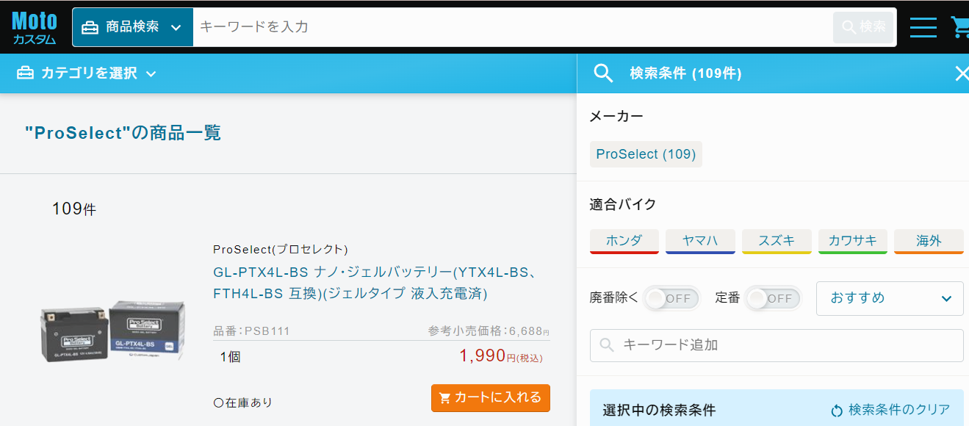This screenshot has width=969, height=426.
Task: Click the Moto カスタム site logo
Action: pyautogui.click(x=35, y=28)
